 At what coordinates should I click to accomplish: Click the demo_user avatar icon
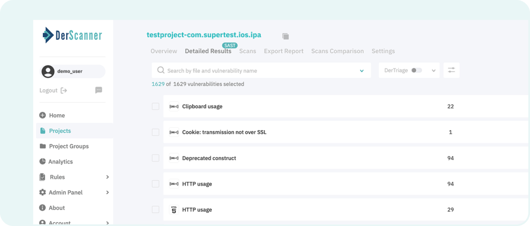[x=48, y=71]
